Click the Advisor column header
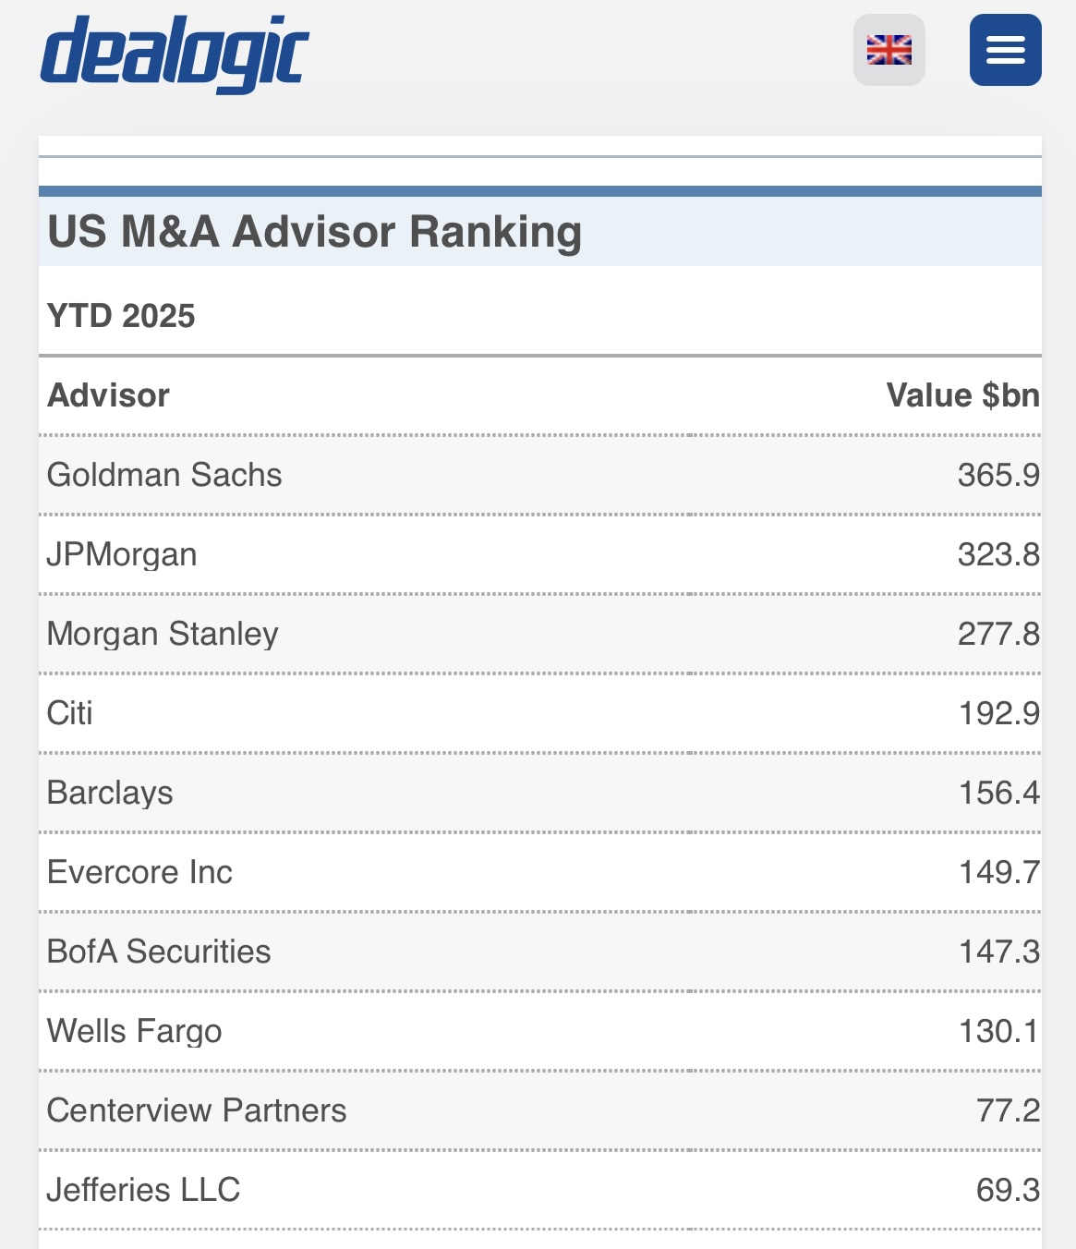Viewport: 1076px width, 1249px height. pos(108,395)
